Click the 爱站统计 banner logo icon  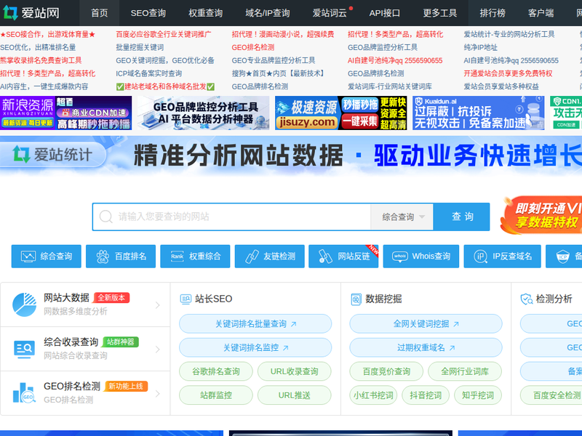tap(21, 154)
